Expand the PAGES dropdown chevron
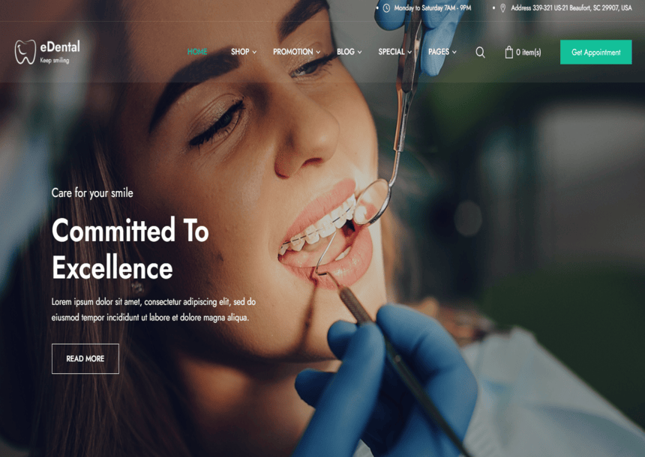The width and height of the screenshot is (645, 457). tap(454, 52)
